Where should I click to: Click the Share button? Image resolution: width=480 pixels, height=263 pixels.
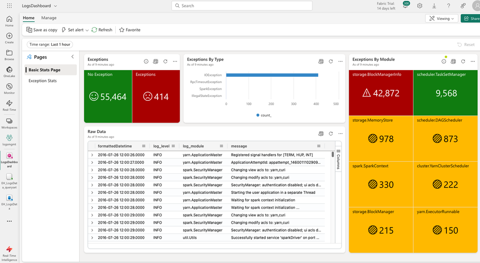point(471,18)
